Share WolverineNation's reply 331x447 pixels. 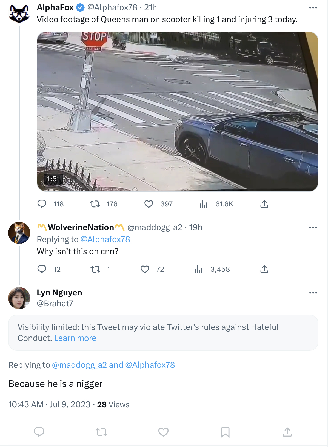264,269
